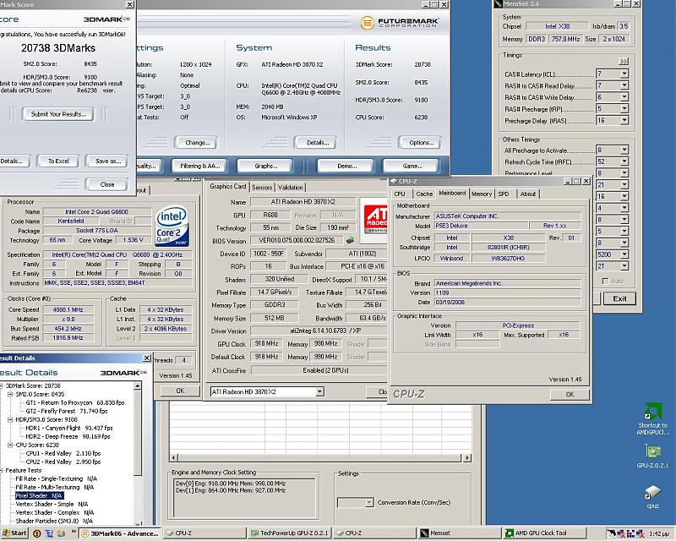The width and height of the screenshot is (676, 541).
Task: Open the Refresh Cycle Time (tRFC) dropdown
Action: click(624, 161)
